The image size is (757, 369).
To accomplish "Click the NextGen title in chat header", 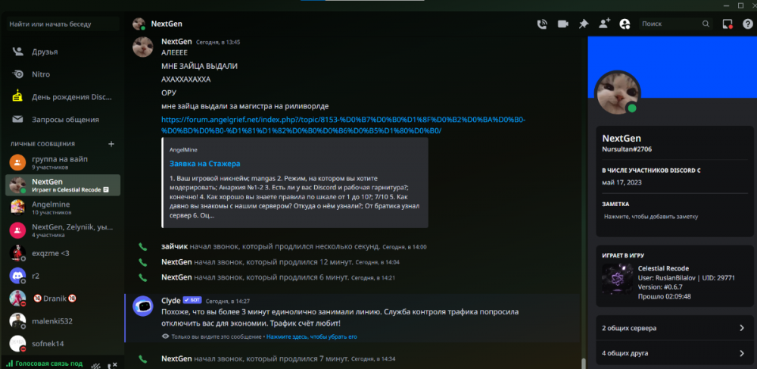I will pos(167,23).
